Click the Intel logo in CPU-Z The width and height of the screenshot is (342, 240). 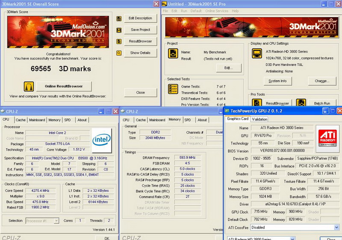point(102,140)
